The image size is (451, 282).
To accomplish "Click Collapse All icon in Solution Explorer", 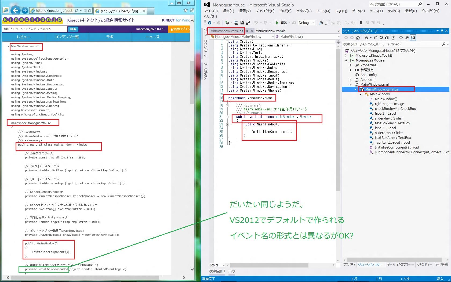I will tap(387, 38).
